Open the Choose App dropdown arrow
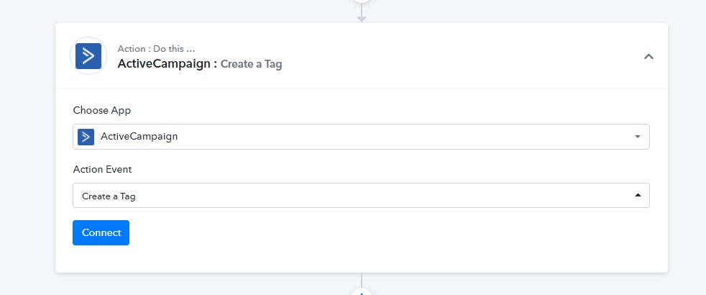Screen dimensions: 706x295 click(638, 137)
